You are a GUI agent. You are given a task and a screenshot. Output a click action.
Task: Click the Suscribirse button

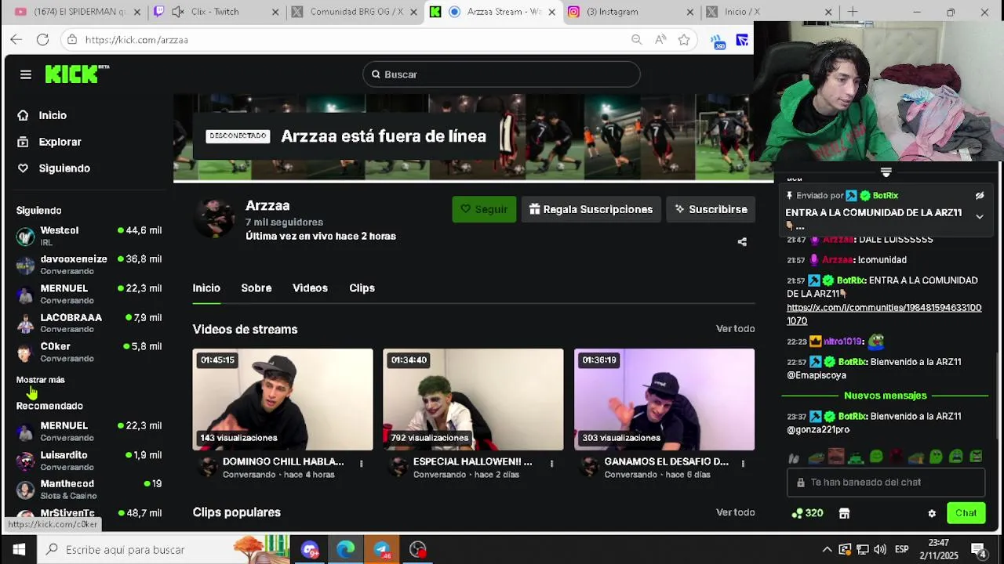(711, 209)
